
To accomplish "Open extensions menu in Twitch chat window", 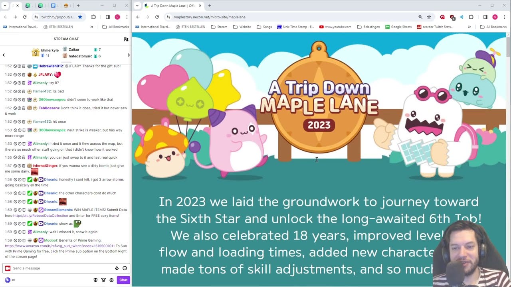I will (x=93, y=17).
